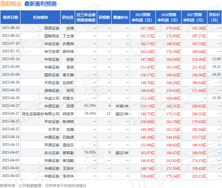This screenshot has height=188, width=222.
Task: Click the 203.21亿 profit forecast
Action: click(x=199, y=176)
